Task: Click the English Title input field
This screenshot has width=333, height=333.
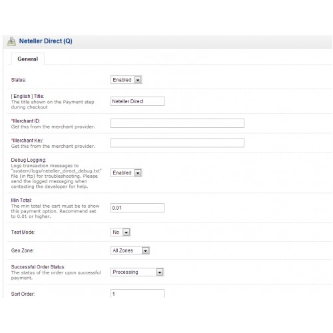Action: (137, 101)
